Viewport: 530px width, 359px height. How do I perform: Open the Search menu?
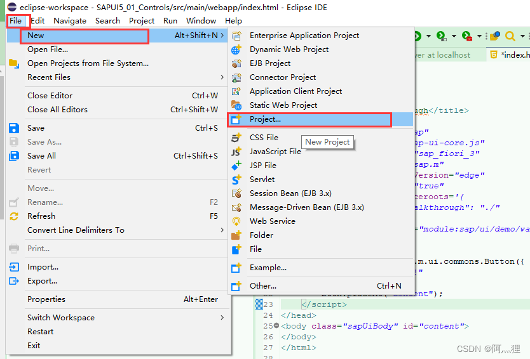107,20
